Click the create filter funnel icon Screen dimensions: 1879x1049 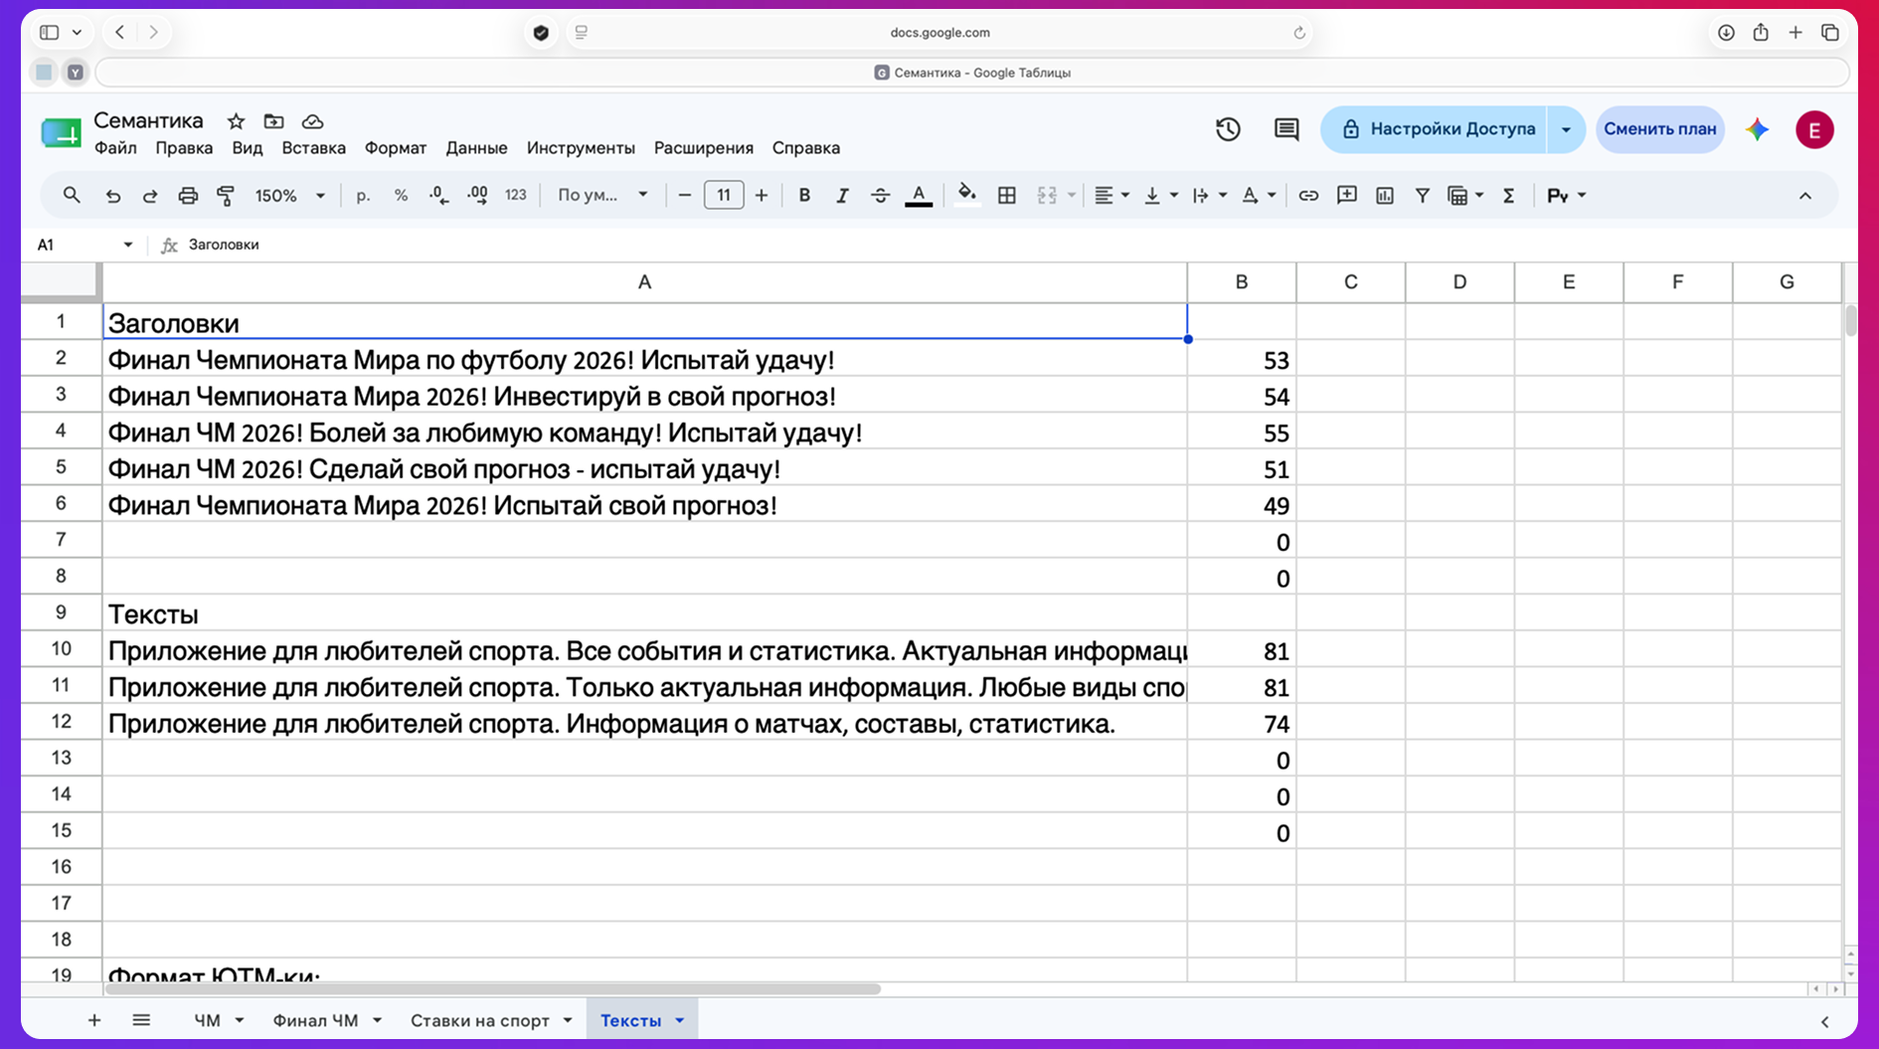pos(1423,196)
